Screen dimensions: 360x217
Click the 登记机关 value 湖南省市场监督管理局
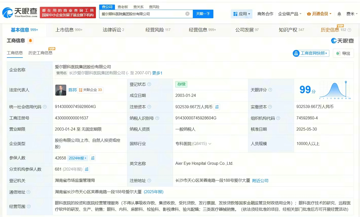coord(75,180)
